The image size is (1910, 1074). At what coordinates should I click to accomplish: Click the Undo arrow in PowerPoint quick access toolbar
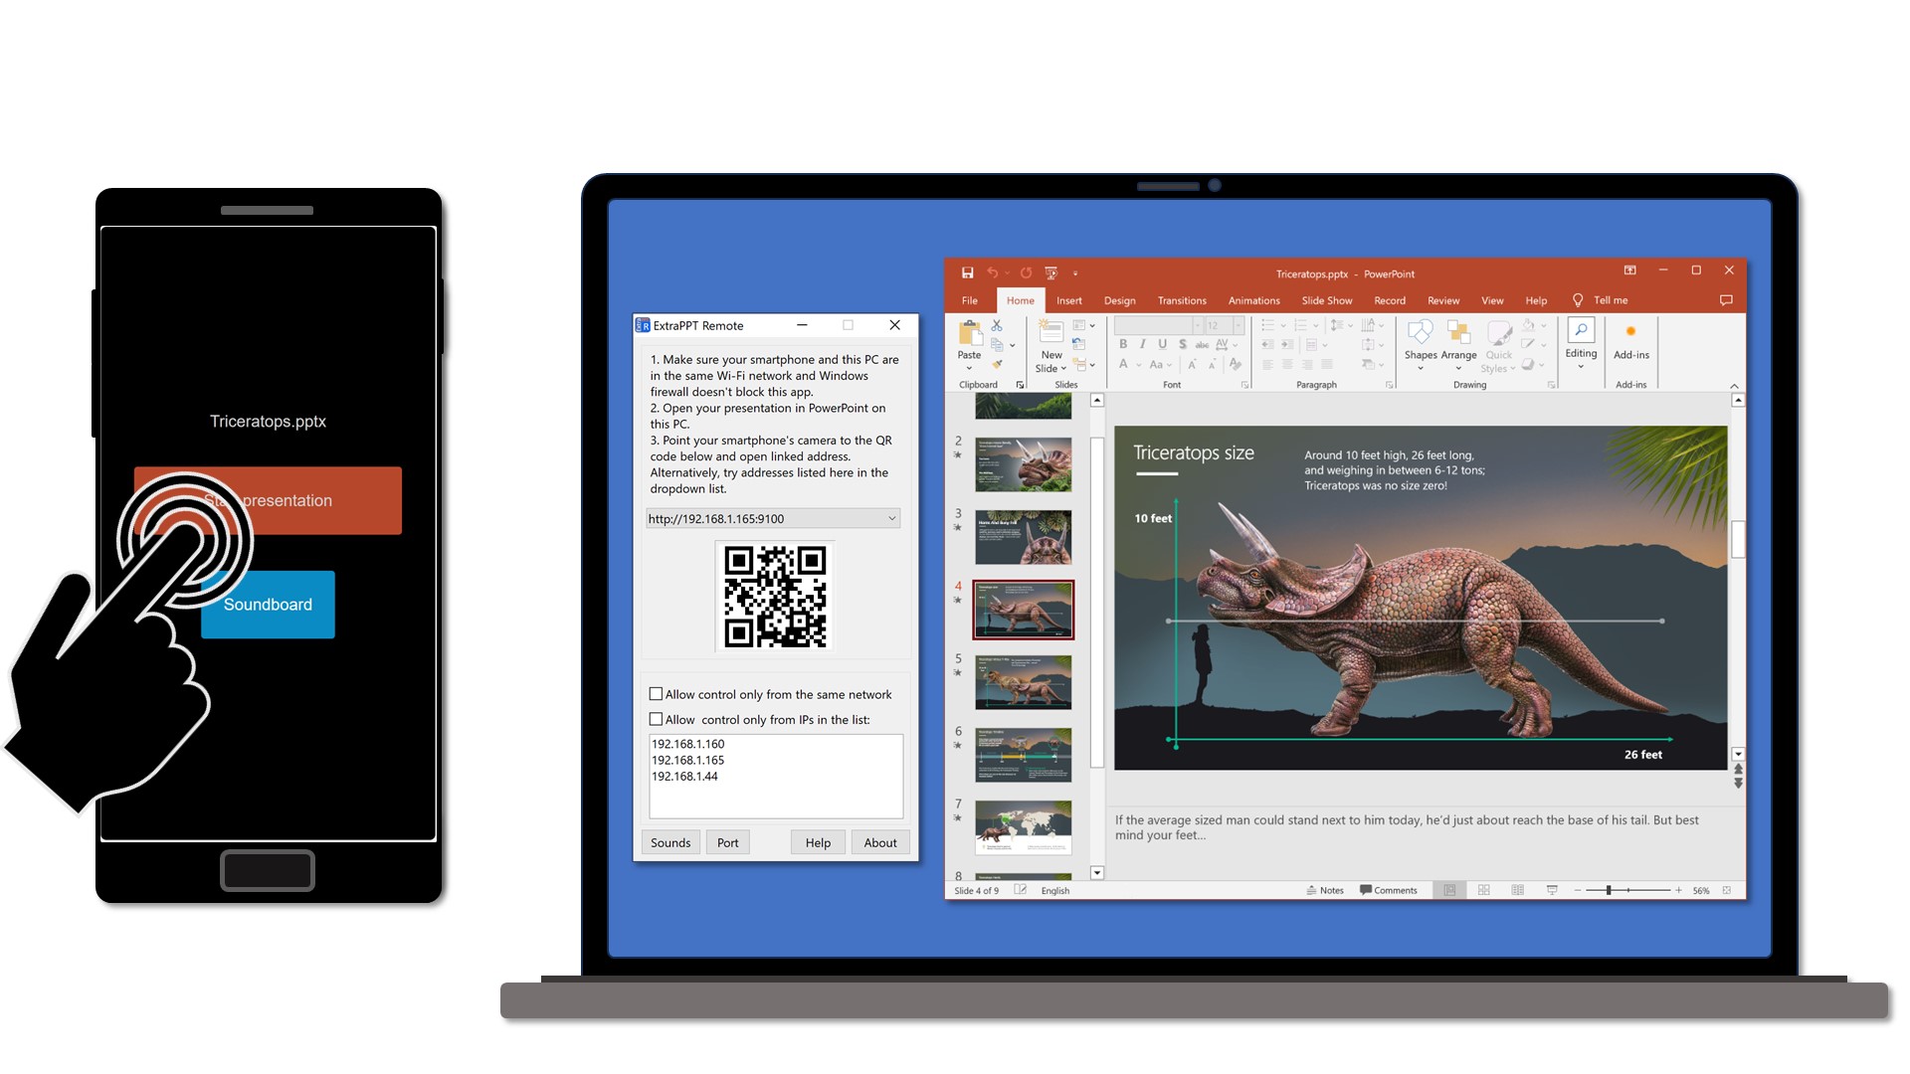click(x=992, y=272)
